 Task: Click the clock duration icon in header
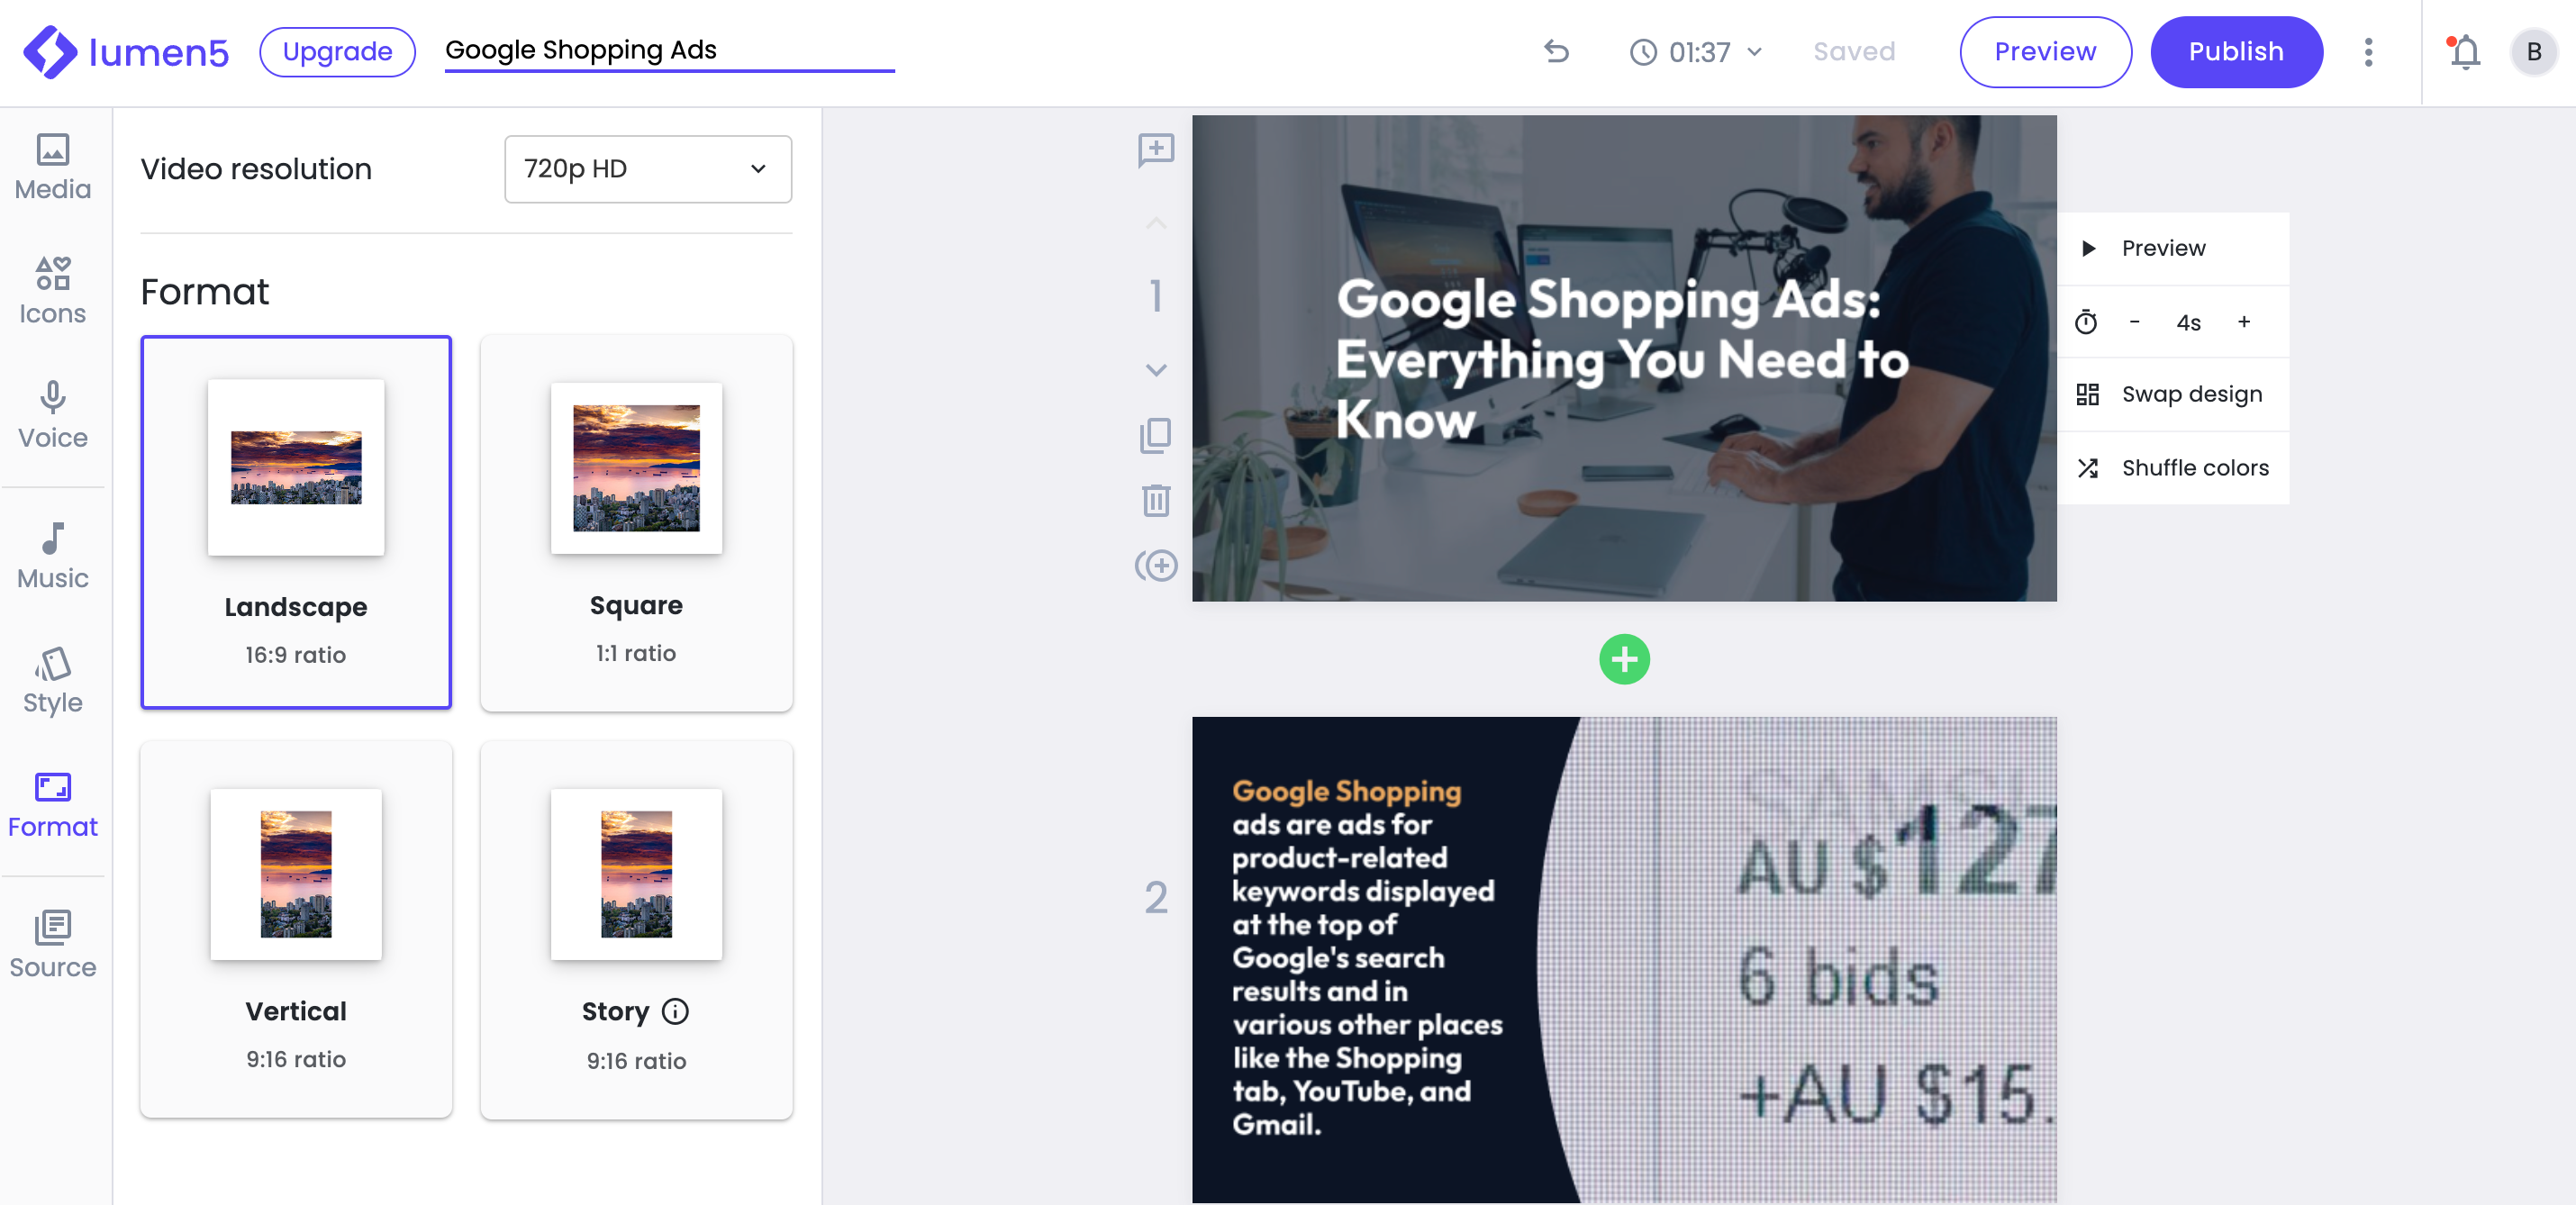(1643, 52)
